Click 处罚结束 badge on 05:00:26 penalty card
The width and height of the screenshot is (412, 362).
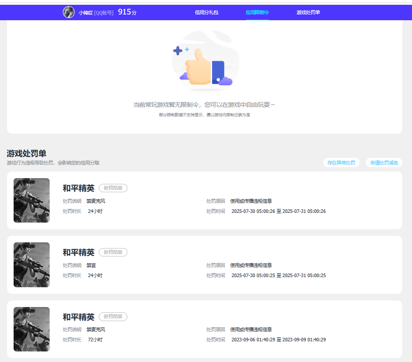(x=113, y=188)
